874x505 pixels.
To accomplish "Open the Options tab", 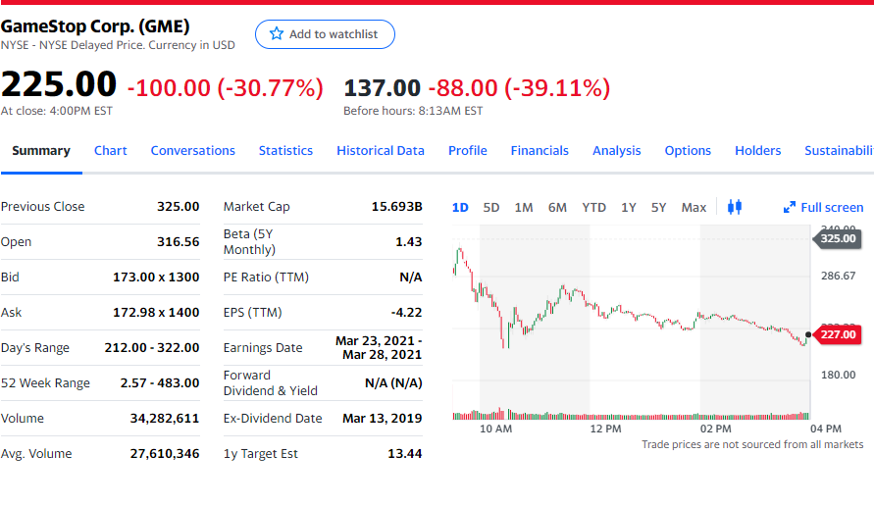I will coord(688,150).
